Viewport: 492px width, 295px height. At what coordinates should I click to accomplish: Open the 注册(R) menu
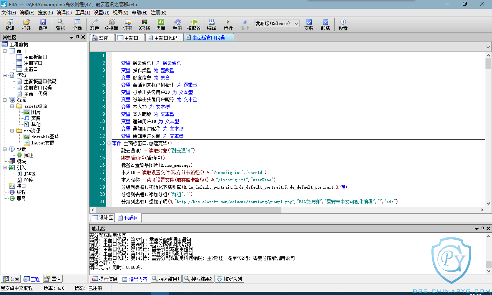pos(158,12)
